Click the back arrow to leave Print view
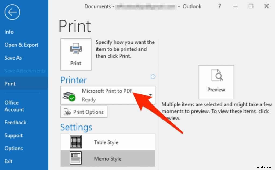 click(12, 12)
